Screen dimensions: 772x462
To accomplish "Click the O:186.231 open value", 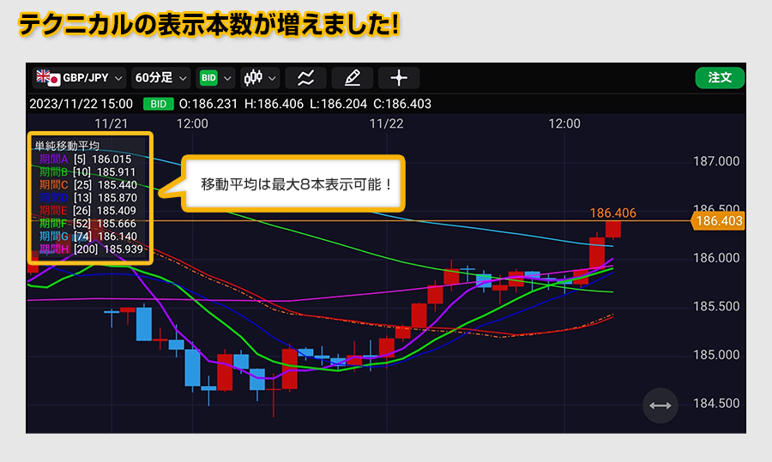I will pos(208,104).
